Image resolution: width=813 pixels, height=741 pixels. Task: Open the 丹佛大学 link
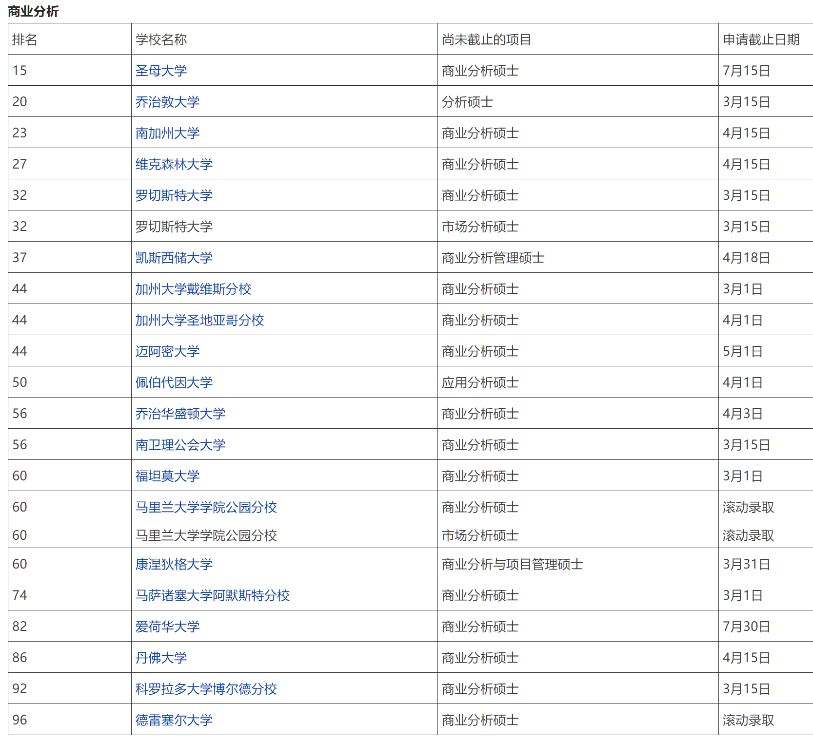(x=161, y=658)
